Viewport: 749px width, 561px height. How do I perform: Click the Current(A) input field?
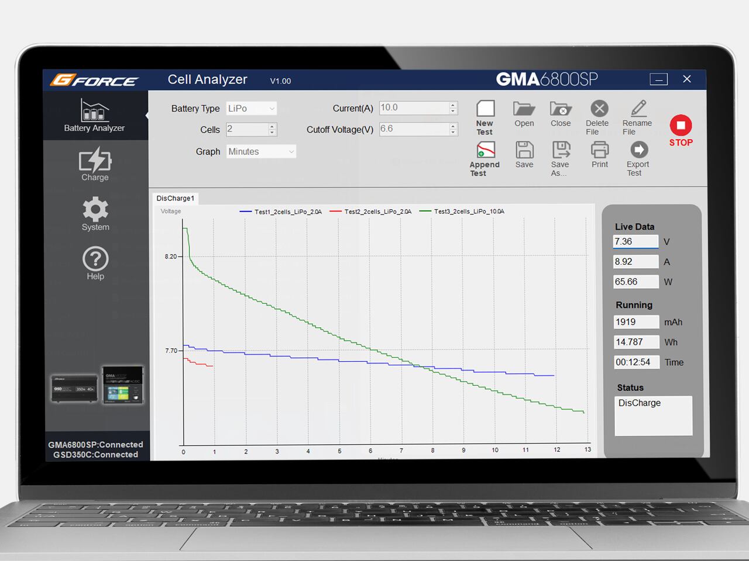point(414,108)
